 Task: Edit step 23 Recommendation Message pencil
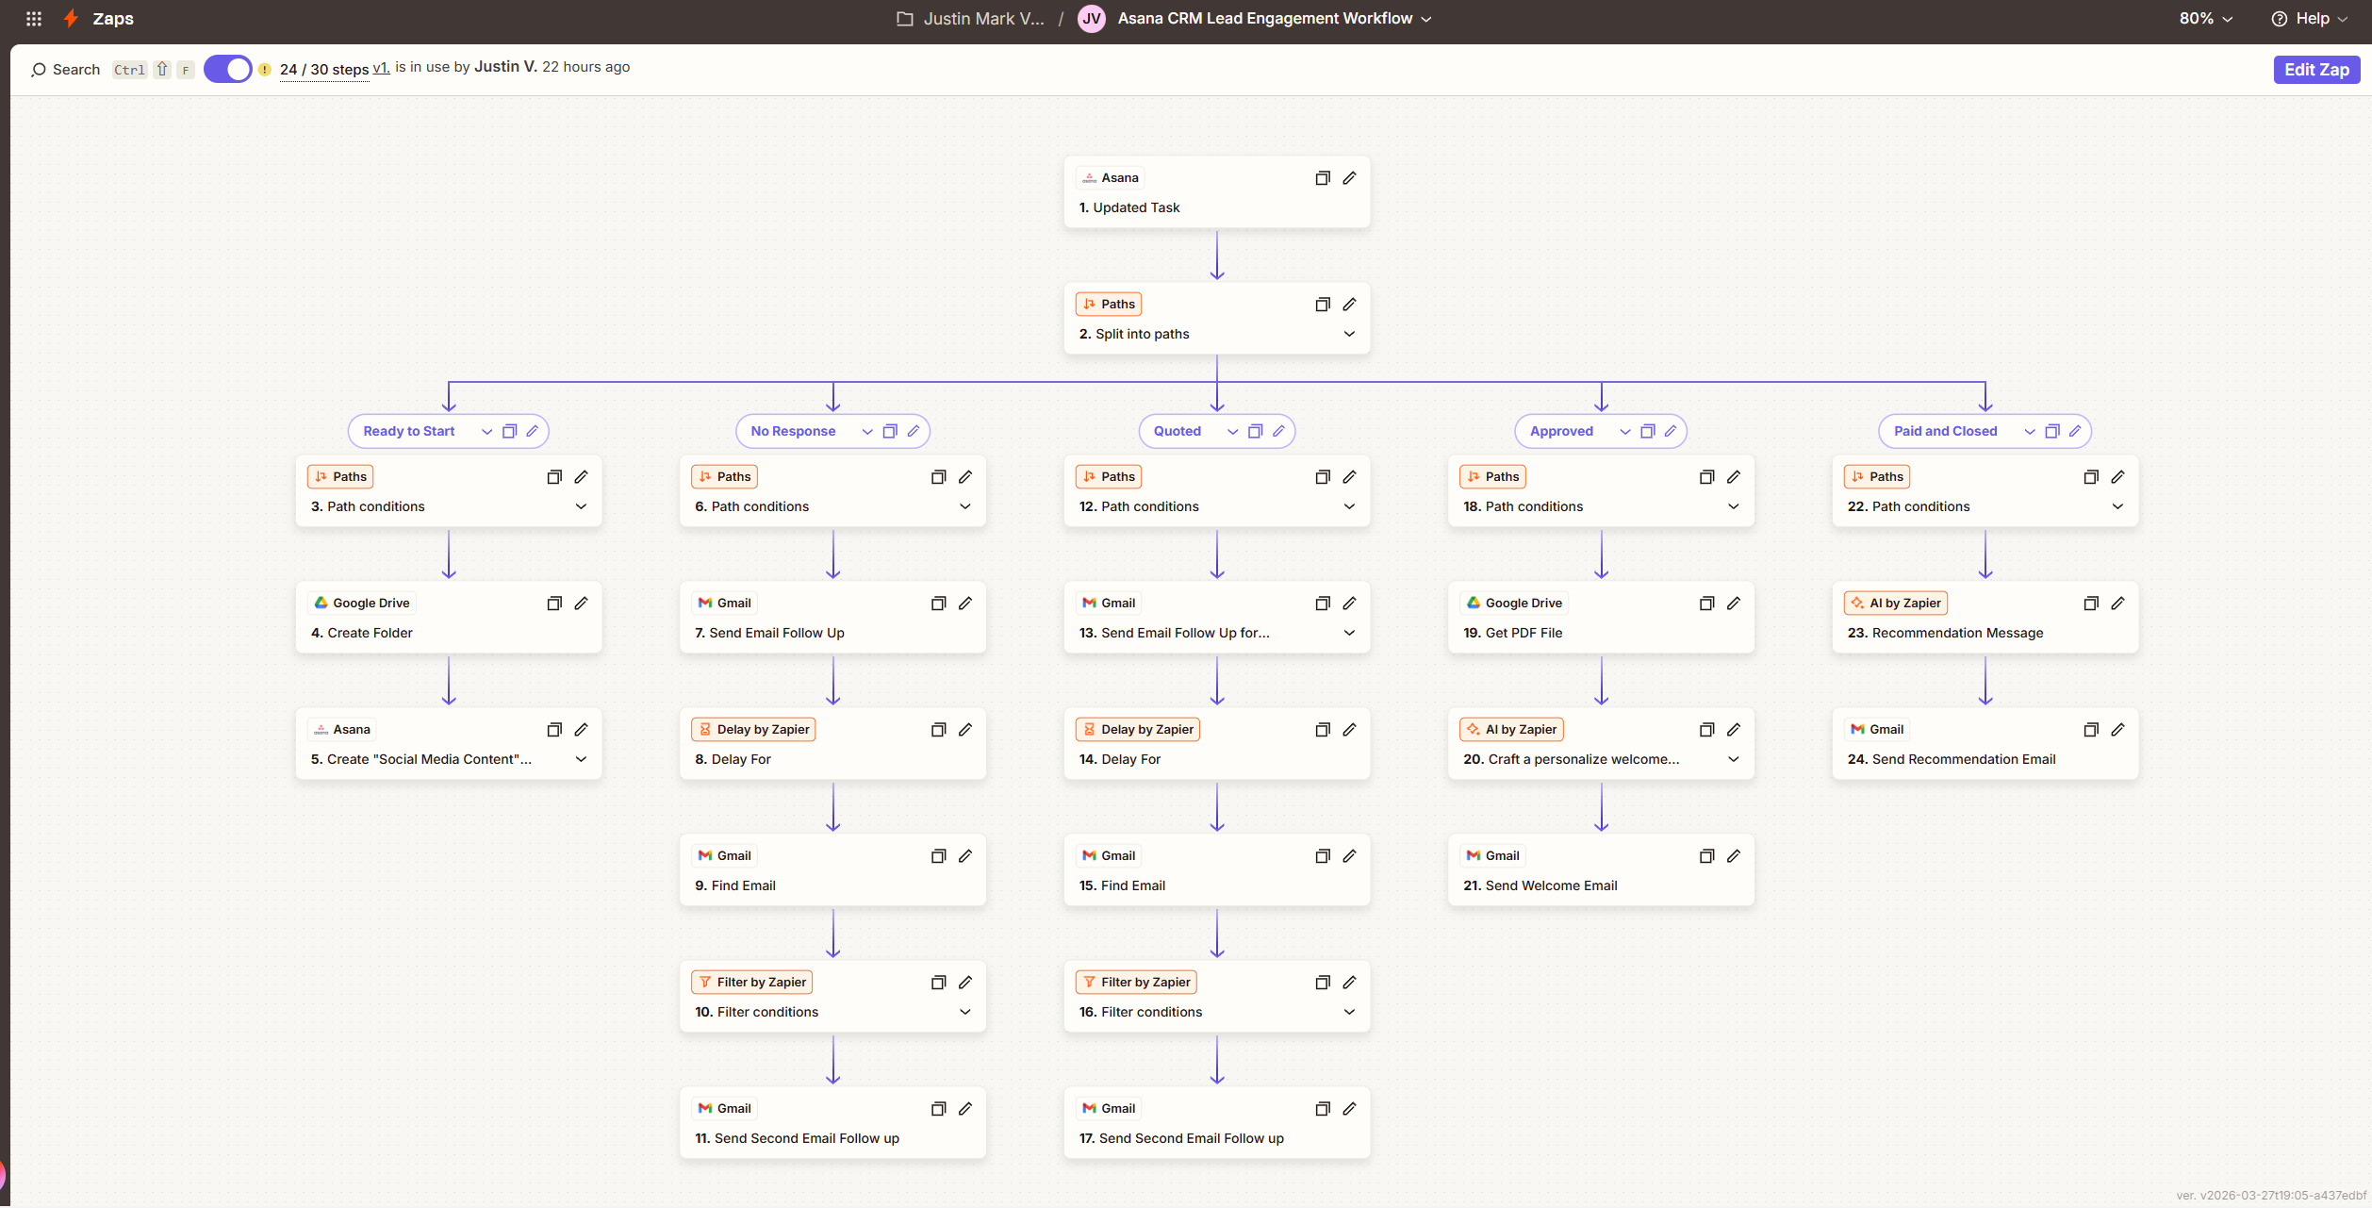[x=2117, y=603]
